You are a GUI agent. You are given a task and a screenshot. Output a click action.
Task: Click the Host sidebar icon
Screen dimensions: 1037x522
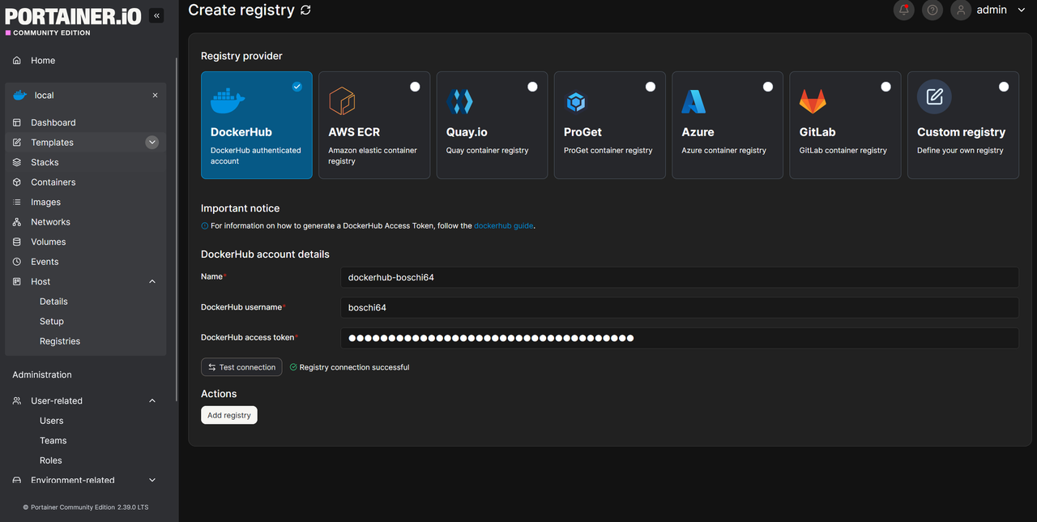(x=17, y=281)
